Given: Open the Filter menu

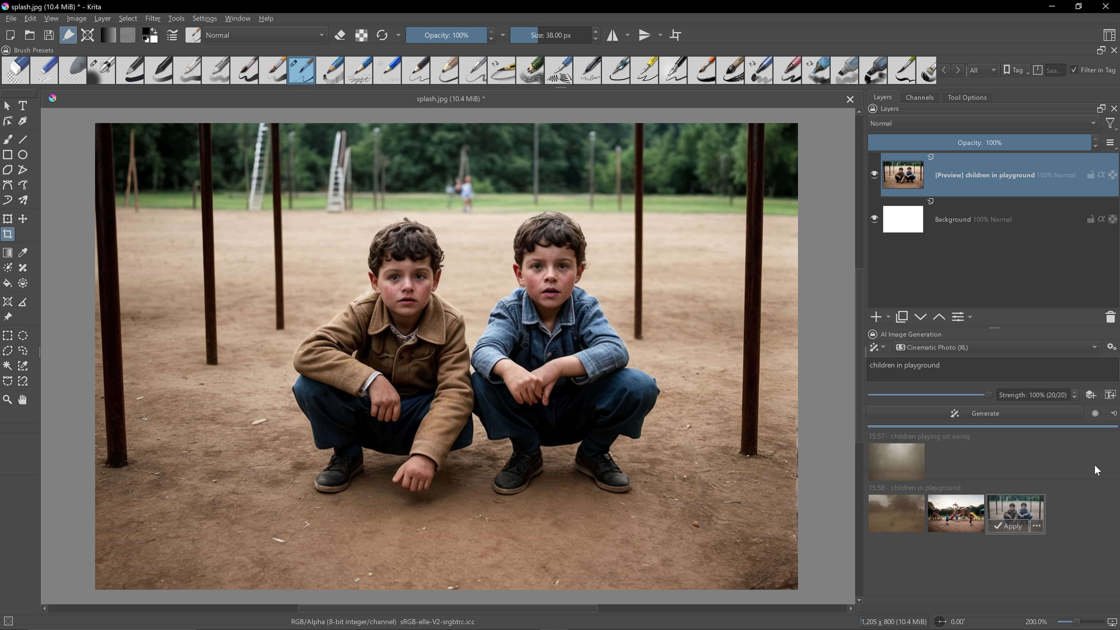Looking at the screenshot, I should 152,18.
